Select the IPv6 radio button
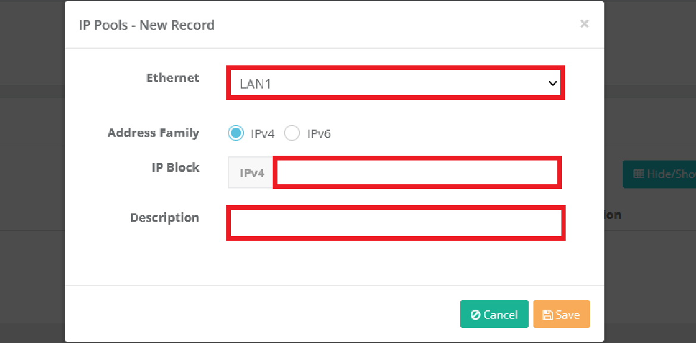Image resolution: width=696 pixels, height=343 pixels. point(292,133)
